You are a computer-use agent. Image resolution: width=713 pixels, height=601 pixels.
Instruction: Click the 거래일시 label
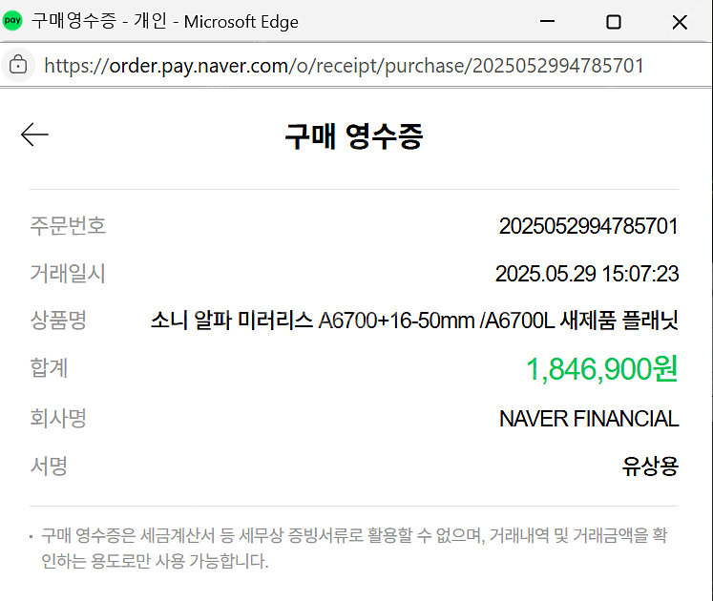[x=68, y=273]
